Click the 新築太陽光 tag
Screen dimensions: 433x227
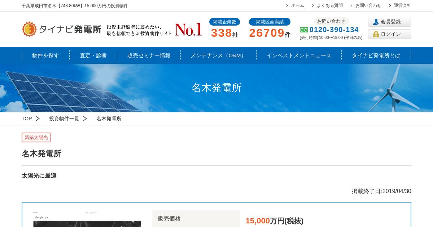[36, 137]
